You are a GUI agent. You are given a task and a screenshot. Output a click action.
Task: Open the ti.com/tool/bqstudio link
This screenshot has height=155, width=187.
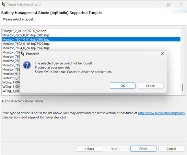tap(161, 113)
